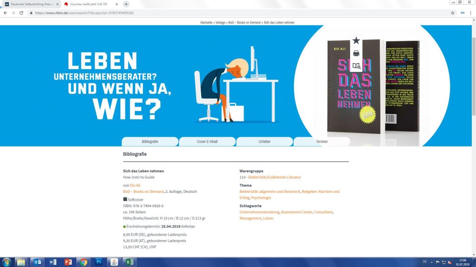Open the Urheber tab
Viewport: 476px width, 267px height.
pyautogui.click(x=264, y=141)
